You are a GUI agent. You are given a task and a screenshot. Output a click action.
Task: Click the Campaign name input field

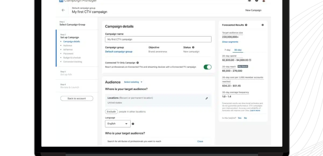[x=158, y=39]
